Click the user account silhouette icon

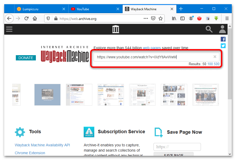[x=223, y=29]
